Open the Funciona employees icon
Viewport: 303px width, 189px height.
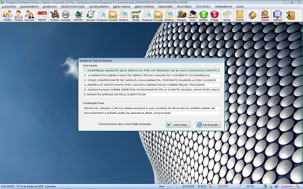(30, 15)
